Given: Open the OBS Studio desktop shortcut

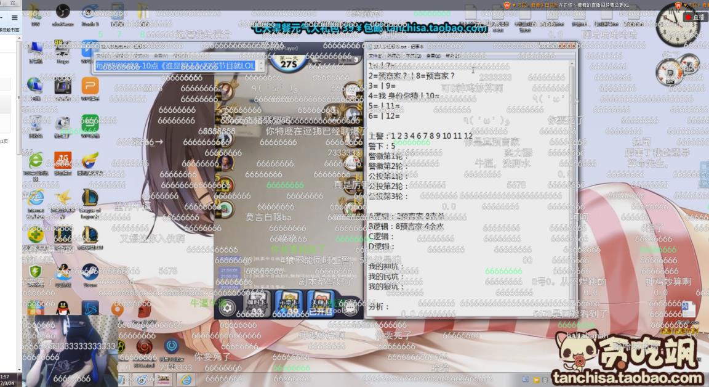Looking at the screenshot, I should [x=63, y=12].
